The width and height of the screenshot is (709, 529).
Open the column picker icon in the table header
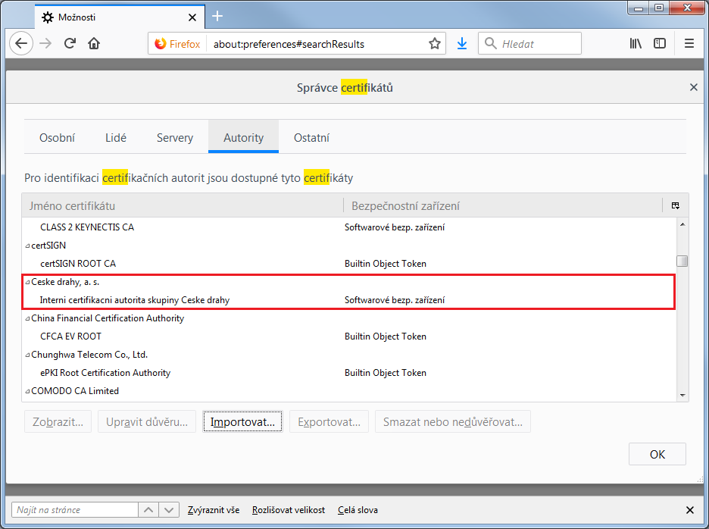(x=676, y=206)
